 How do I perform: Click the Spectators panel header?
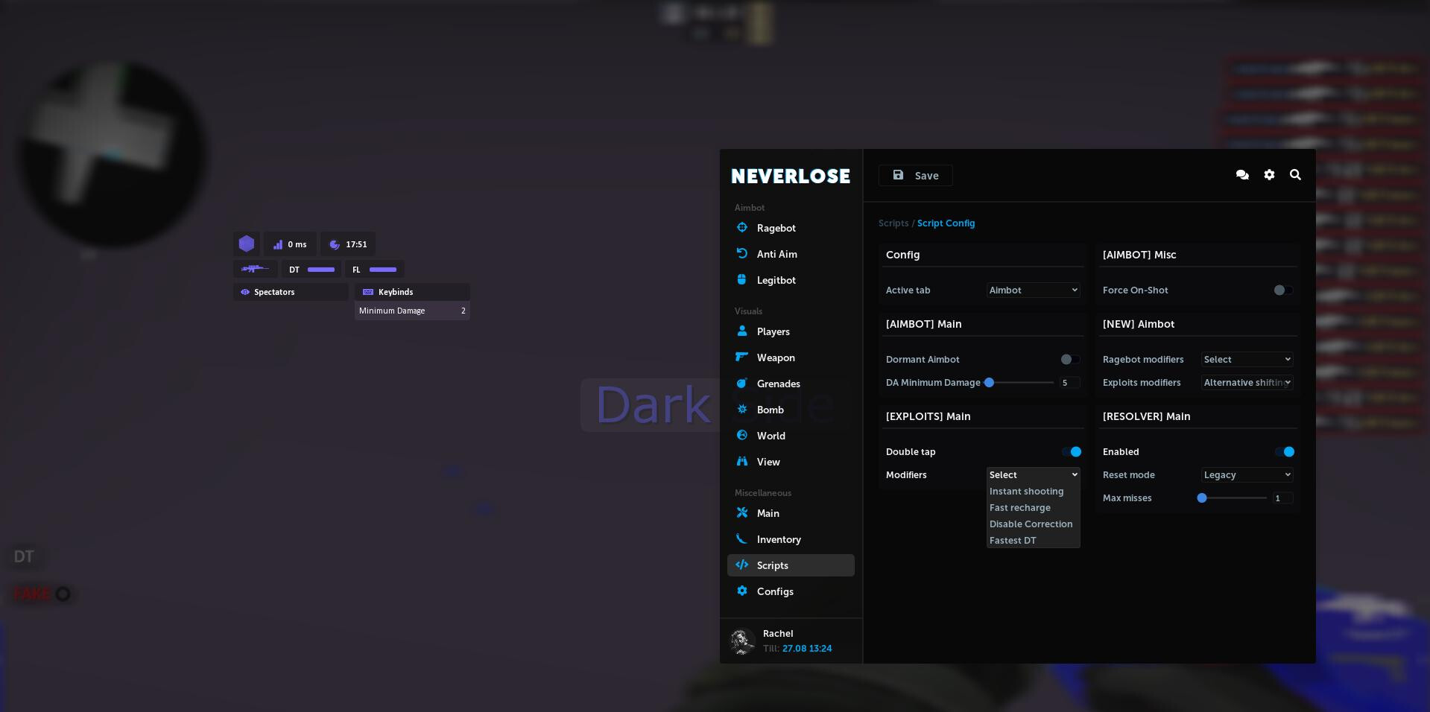click(x=291, y=292)
